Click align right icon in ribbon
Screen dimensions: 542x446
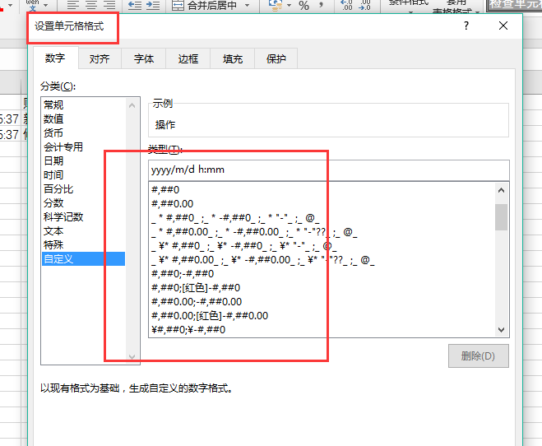pos(109,5)
